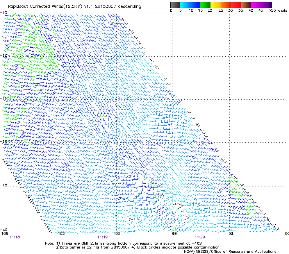Click the green 15-20 knots color swatch
This screenshot has height=254, width=289.
pos(205,5)
